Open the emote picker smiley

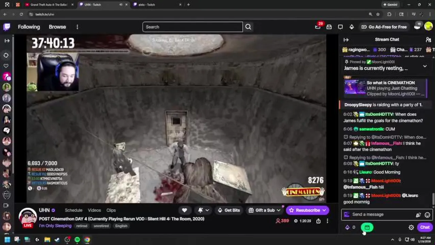[427, 215]
